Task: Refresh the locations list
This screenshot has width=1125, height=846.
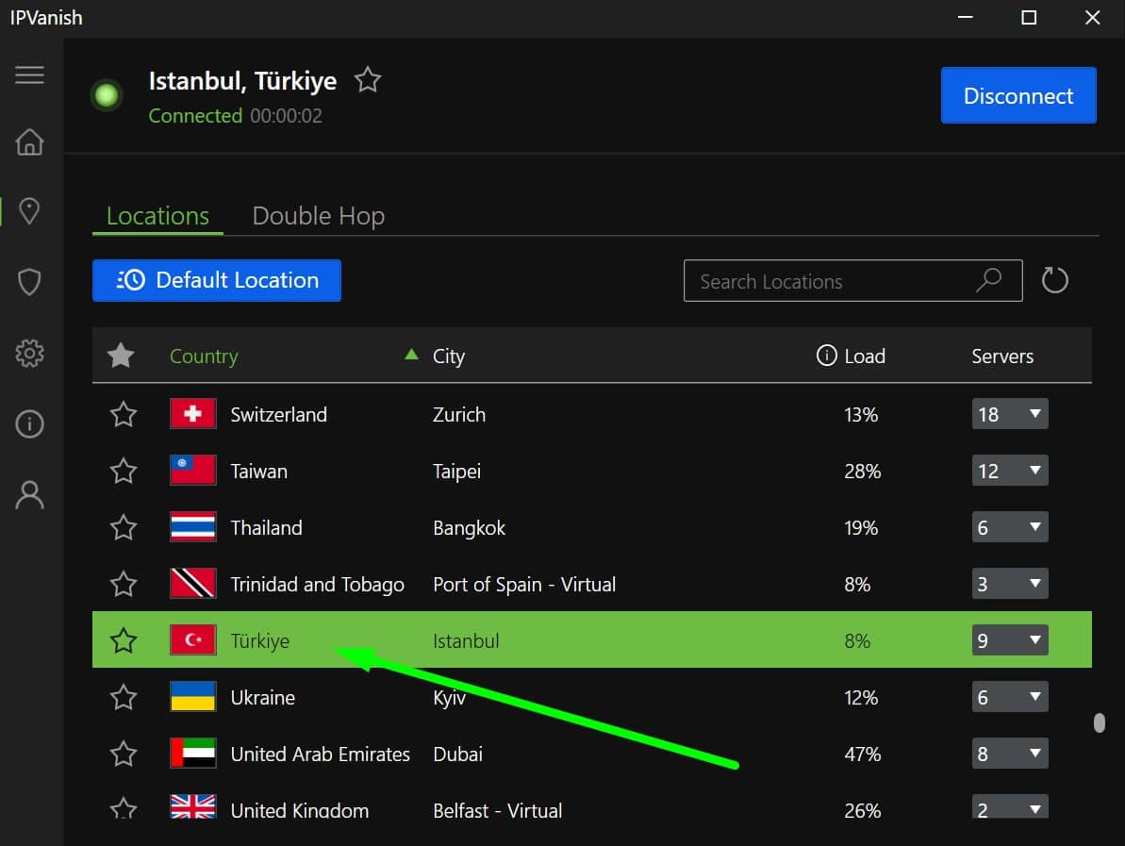Action: [1054, 280]
